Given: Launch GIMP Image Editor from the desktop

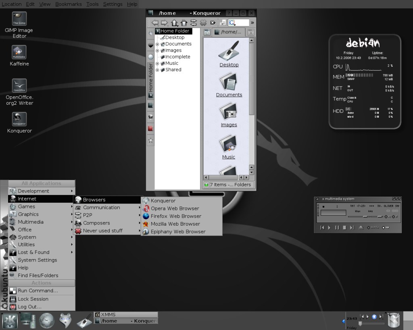Looking at the screenshot, I should 19,19.
